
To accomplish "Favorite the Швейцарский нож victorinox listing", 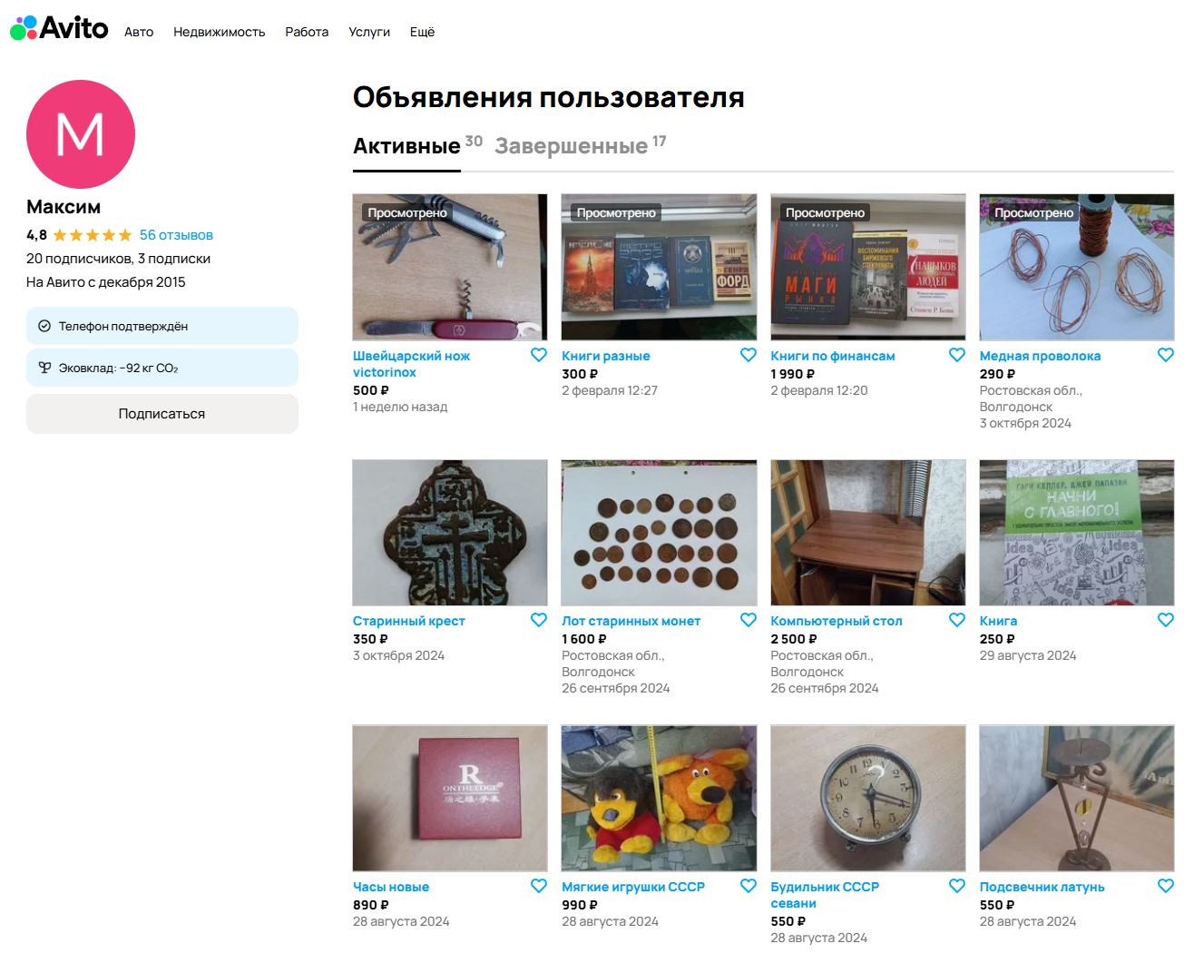I will (539, 355).
